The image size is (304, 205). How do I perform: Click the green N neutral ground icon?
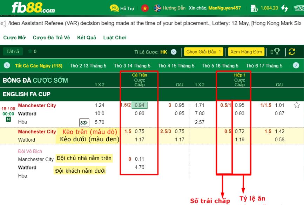pos(8,119)
